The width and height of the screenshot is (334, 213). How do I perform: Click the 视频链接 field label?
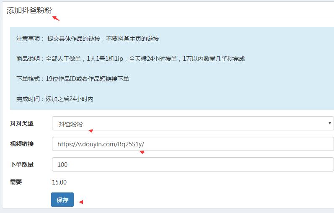(x=22, y=144)
